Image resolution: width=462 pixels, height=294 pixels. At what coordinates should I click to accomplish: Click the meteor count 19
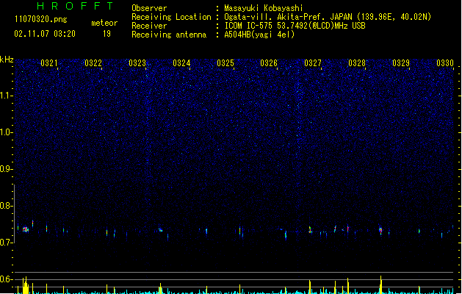click(x=107, y=34)
